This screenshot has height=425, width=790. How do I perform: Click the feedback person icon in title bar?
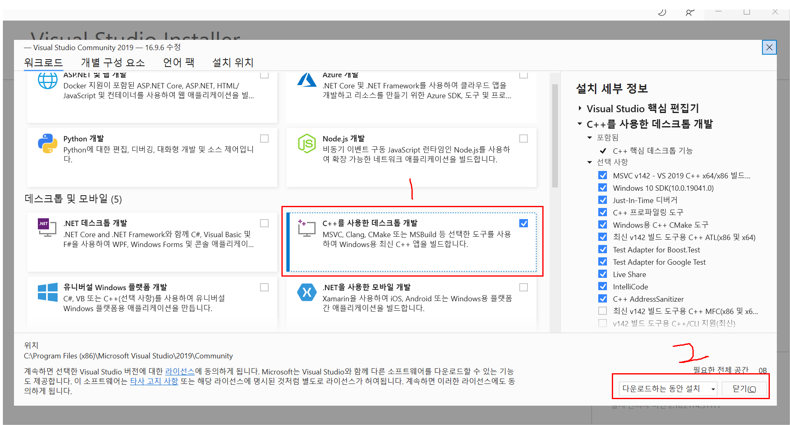(690, 13)
